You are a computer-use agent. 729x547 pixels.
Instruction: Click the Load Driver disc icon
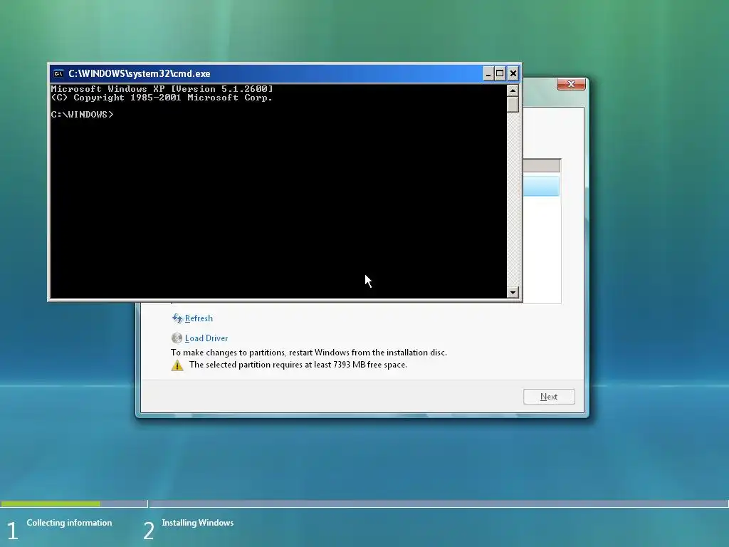pyautogui.click(x=177, y=338)
